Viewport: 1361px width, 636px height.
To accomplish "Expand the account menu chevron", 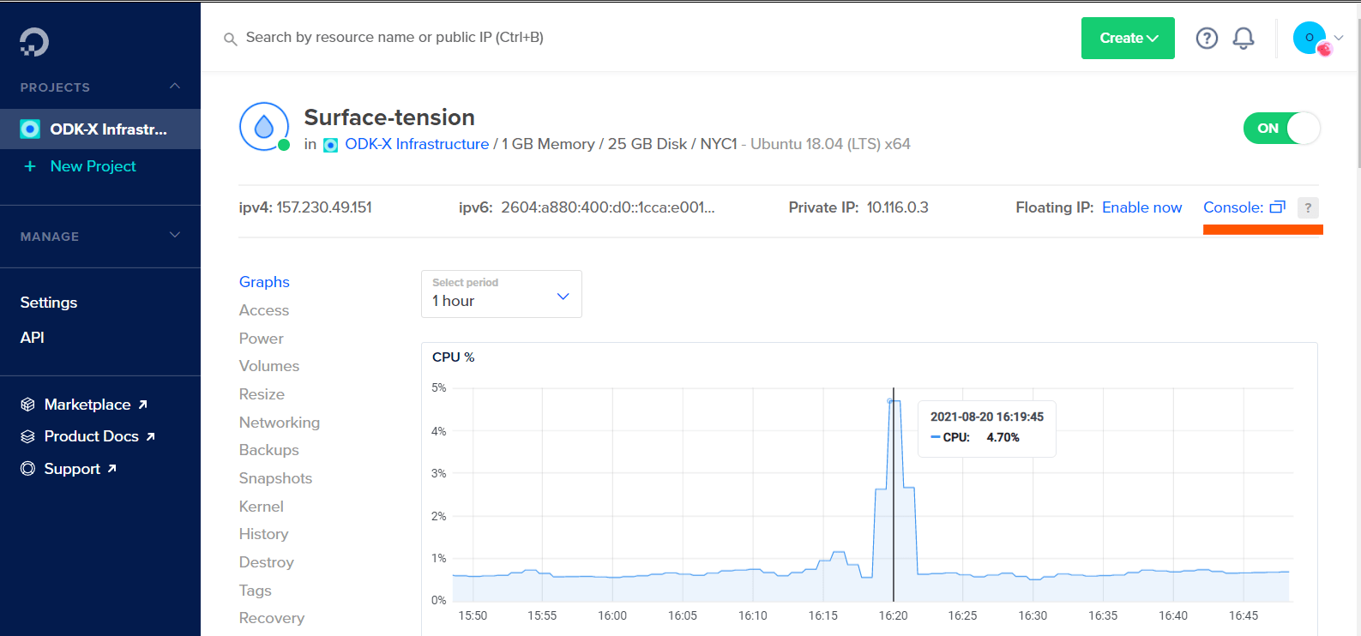I will (x=1339, y=38).
